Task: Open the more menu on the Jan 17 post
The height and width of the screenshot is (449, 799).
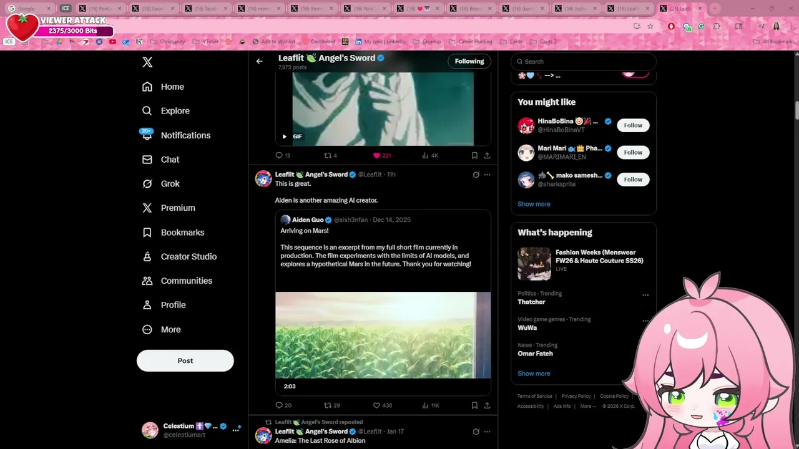Action: [x=488, y=432]
